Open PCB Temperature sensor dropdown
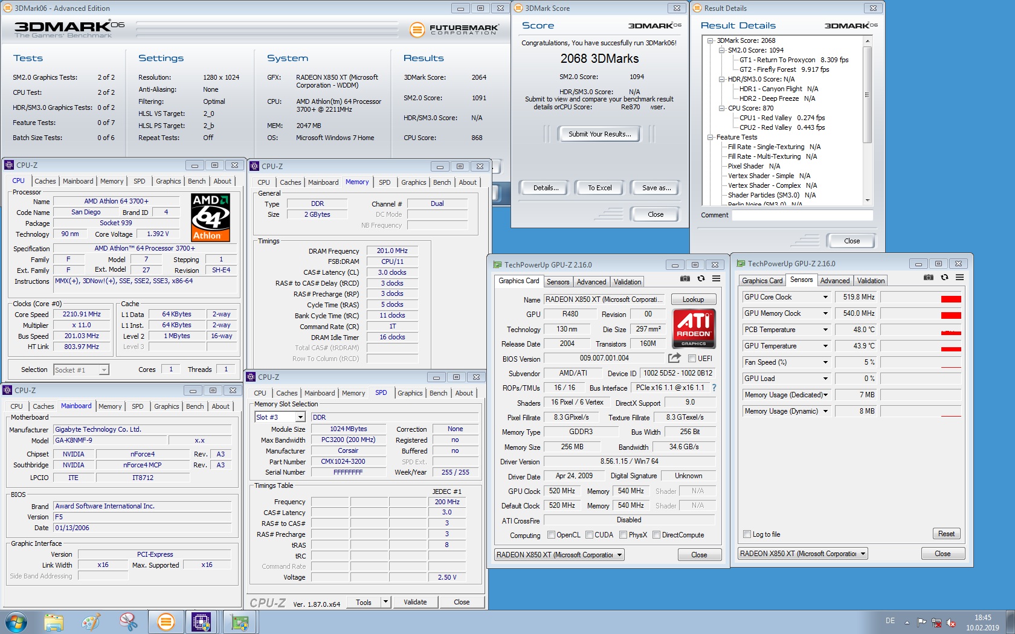 (825, 330)
